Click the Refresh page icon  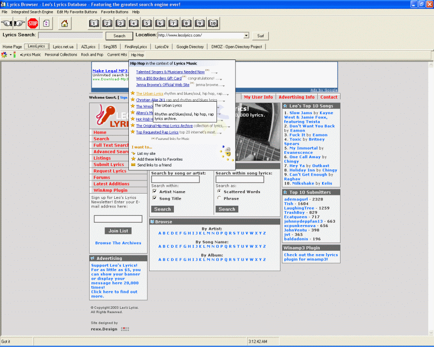click(46, 23)
